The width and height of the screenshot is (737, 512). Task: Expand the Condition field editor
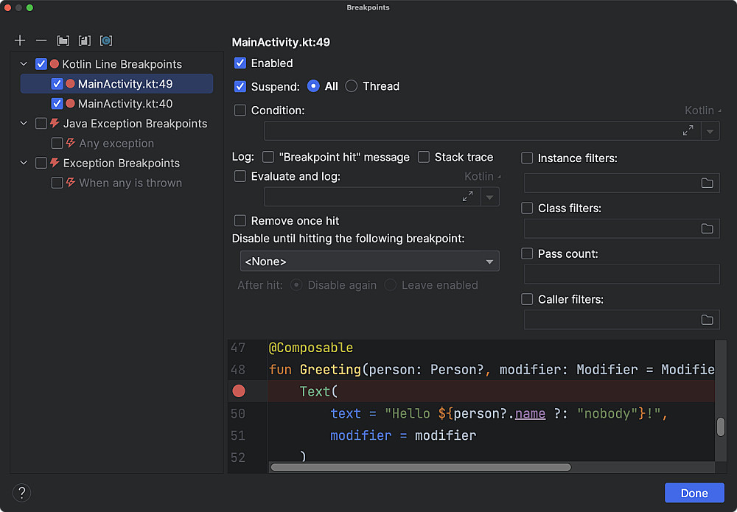688,130
